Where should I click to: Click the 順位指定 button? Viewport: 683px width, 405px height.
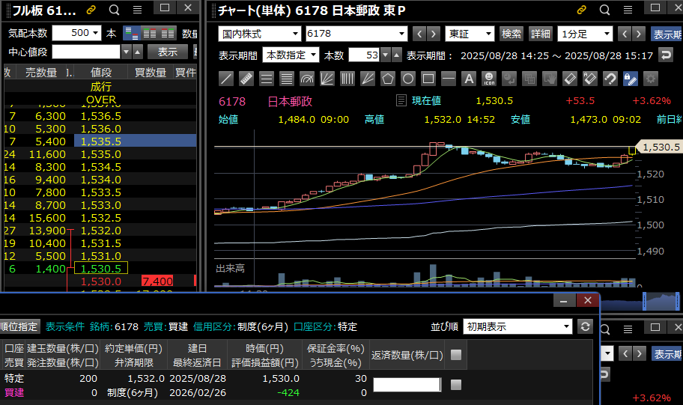point(19,326)
